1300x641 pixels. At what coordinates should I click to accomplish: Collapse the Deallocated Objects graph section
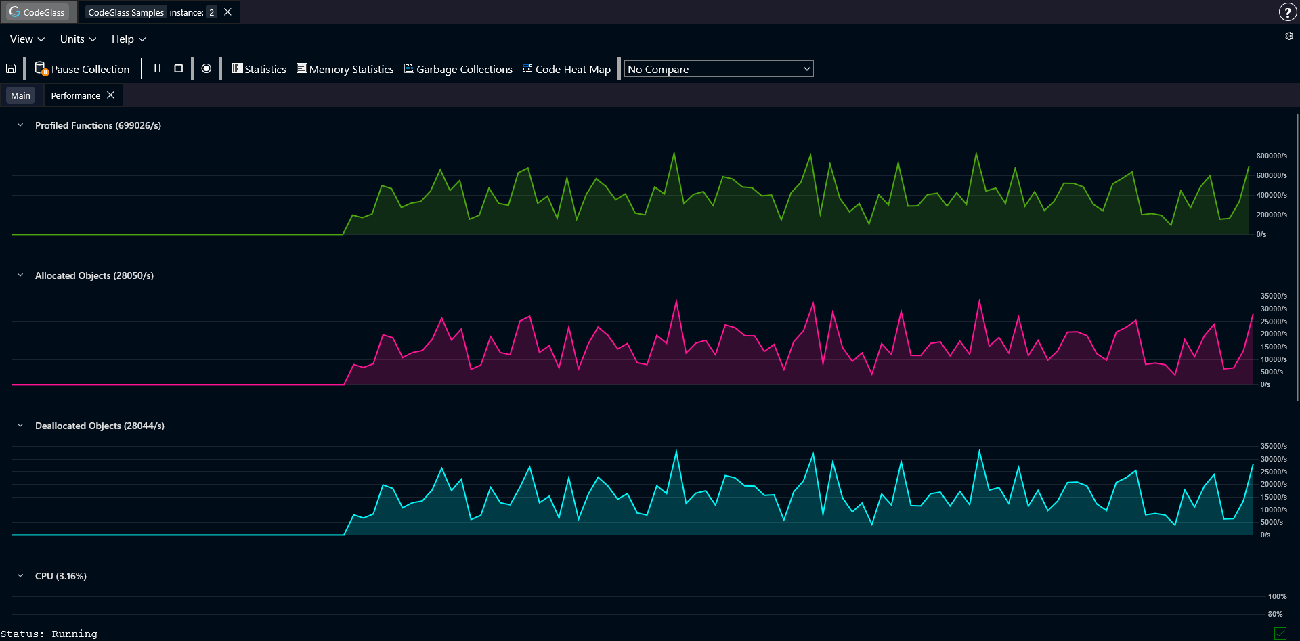click(20, 426)
